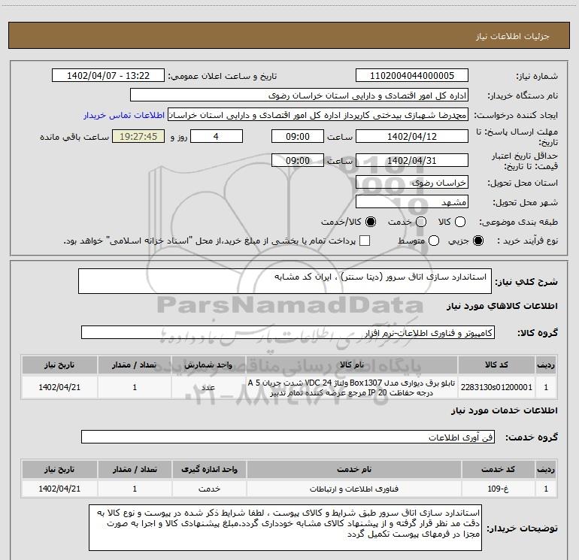Screen dimensions: 579x560
Task: Click the service unit cell خدمت
Action: pyautogui.click(x=209, y=489)
